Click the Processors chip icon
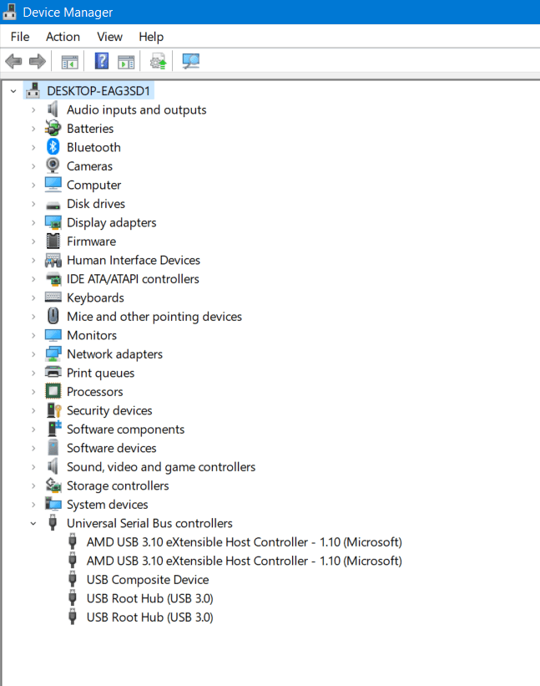The image size is (540, 686). [x=53, y=391]
